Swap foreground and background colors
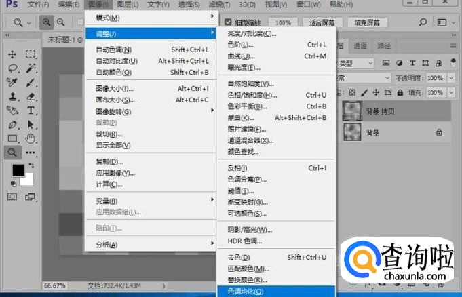 point(31,165)
